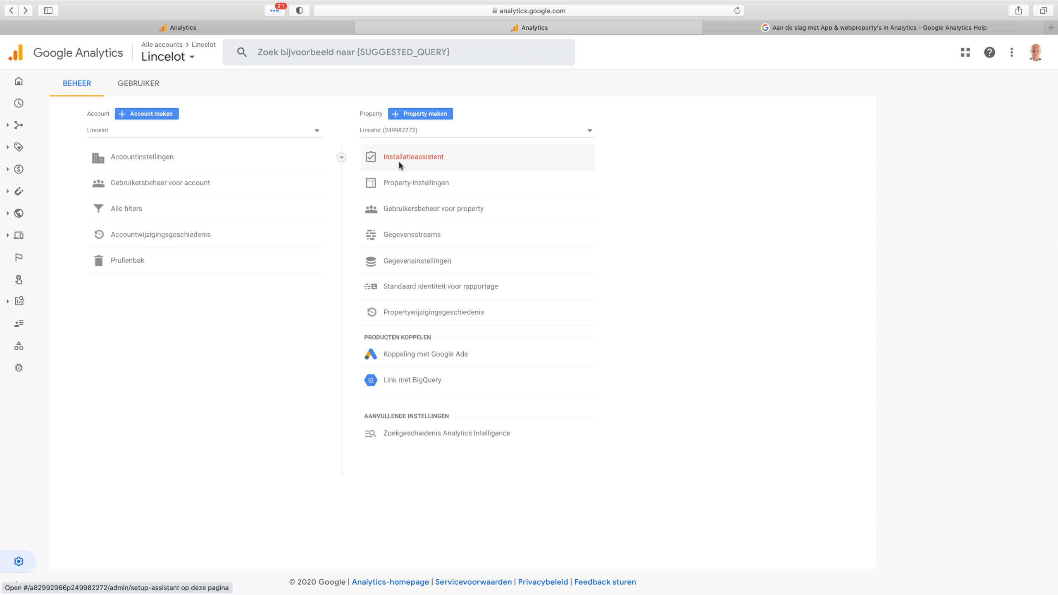Viewport: 1058px width, 595px height.
Task: Open the Analysis chart sidebar icon
Action: pyautogui.click(x=19, y=301)
